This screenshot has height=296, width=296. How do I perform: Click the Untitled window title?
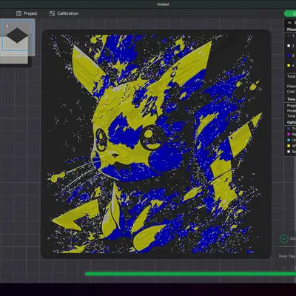[163, 4]
